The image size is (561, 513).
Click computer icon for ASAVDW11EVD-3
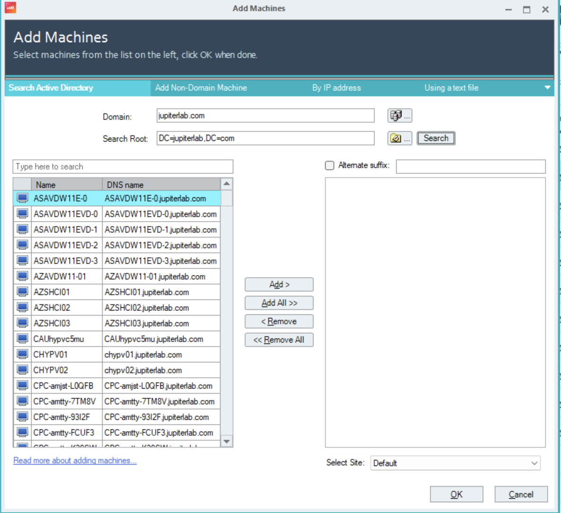coord(23,261)
